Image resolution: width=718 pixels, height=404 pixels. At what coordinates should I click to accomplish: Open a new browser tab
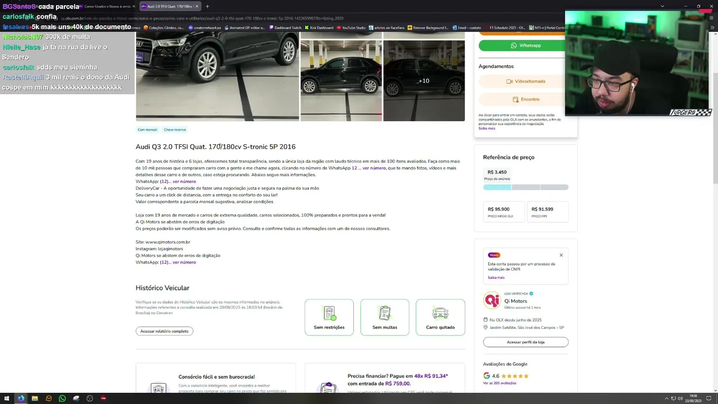click(x=208, y=6)
